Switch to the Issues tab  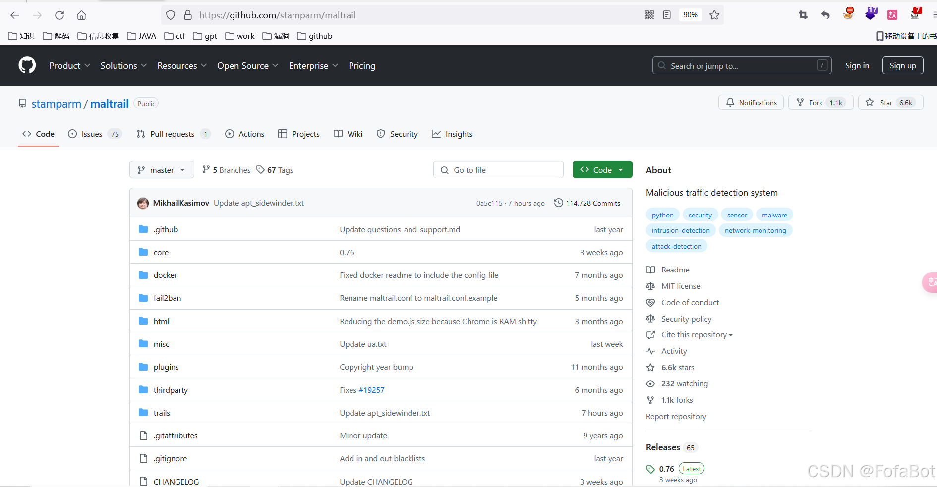click(95, 134)
